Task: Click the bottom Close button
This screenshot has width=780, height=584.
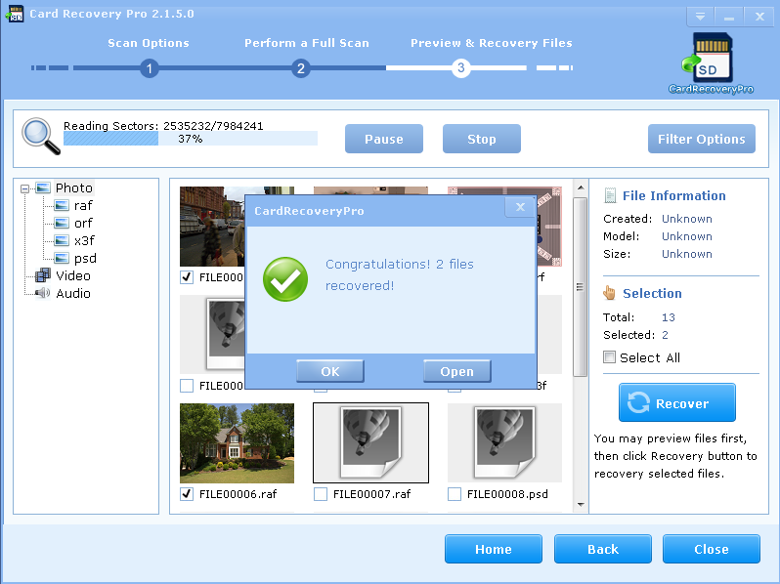Action: pos(711,549)
